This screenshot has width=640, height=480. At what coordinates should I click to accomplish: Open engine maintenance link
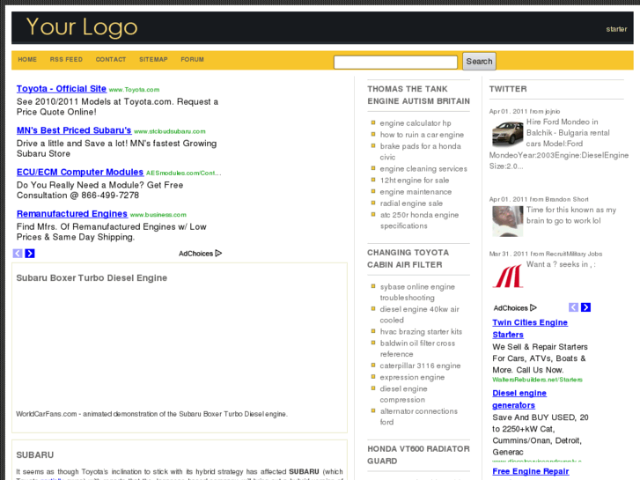click(416, 192)
